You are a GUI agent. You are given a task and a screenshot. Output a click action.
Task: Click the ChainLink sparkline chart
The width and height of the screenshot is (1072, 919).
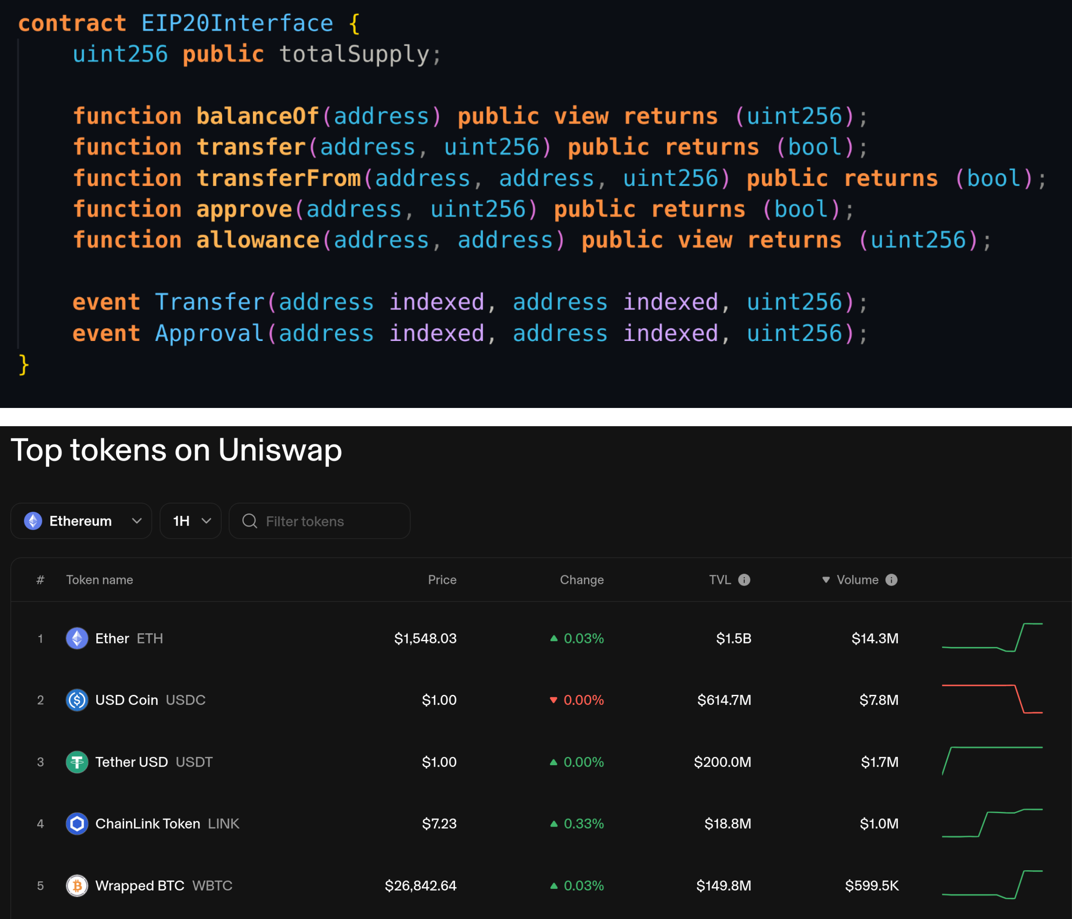(992, 823)
